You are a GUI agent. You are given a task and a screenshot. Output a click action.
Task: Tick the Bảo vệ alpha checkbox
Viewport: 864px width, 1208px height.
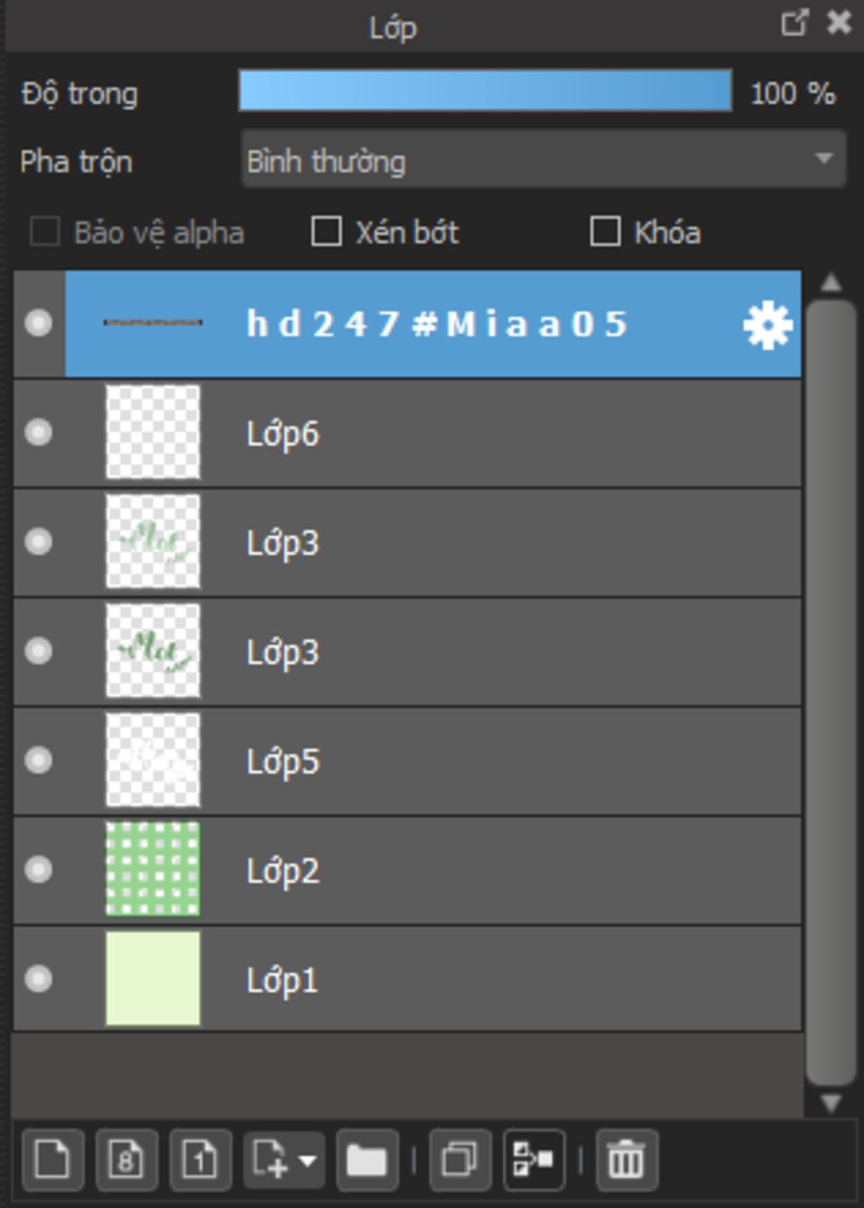[x=45, y=231]
